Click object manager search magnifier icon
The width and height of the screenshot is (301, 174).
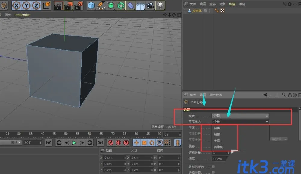pyautogui.click(x=284, y=4)
